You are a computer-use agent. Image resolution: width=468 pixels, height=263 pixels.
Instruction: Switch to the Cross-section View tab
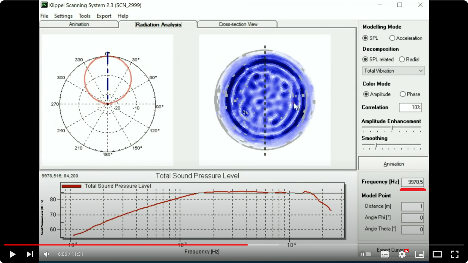tap(238, 24)
